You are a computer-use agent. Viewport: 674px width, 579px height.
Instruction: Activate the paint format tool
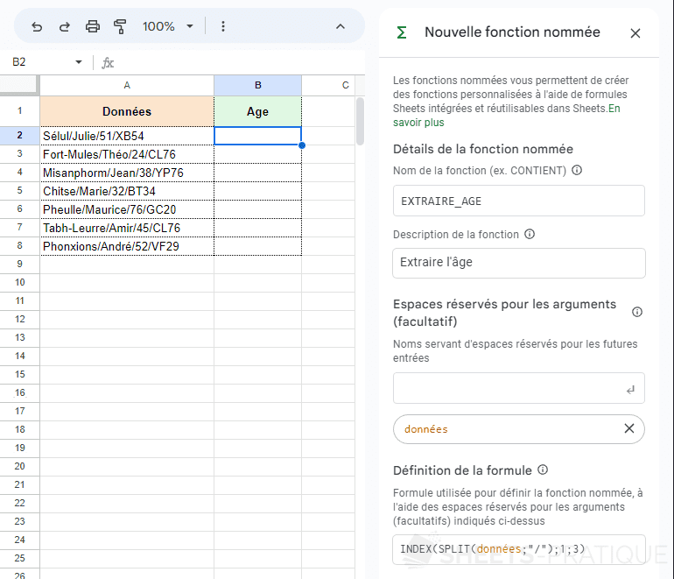[x=120, y=26]
